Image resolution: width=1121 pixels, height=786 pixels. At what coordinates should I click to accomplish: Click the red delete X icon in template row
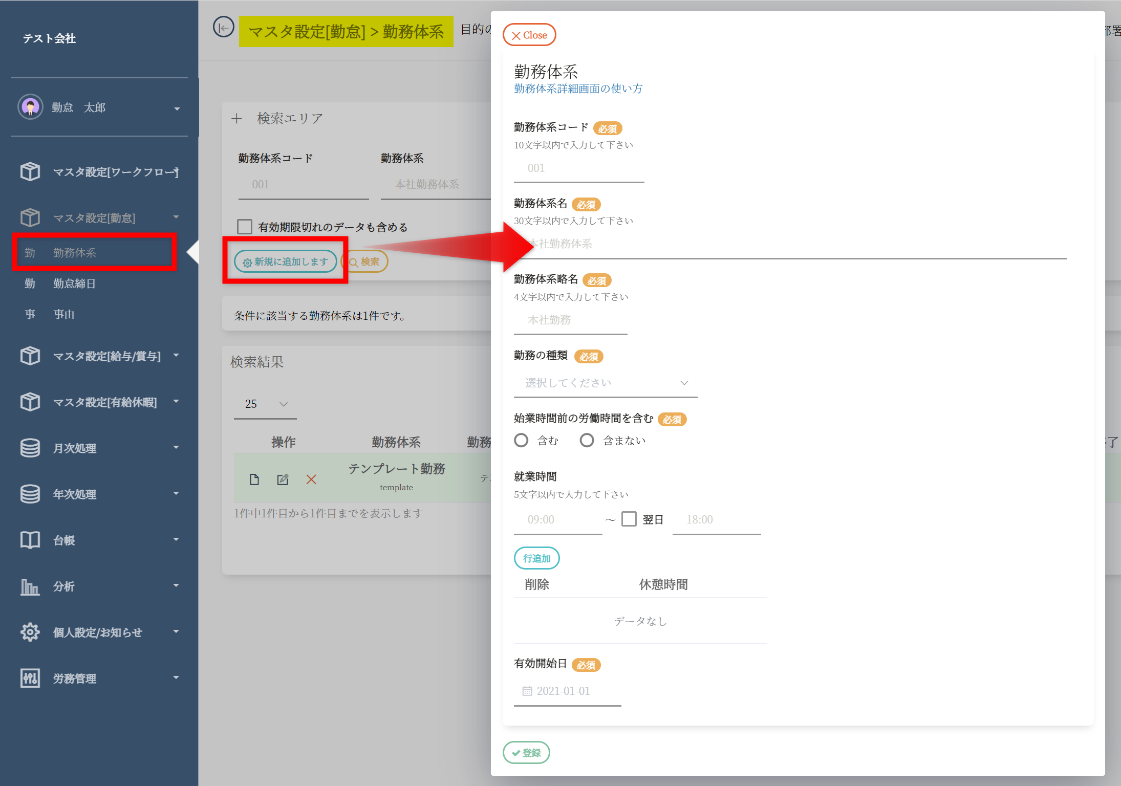(x=311, y=479)
